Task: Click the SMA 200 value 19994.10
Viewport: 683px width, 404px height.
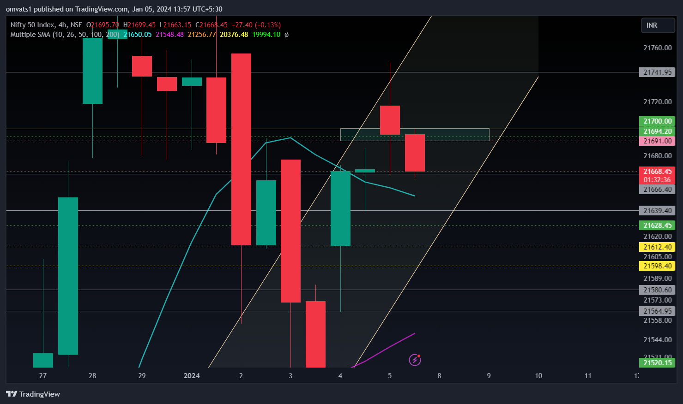Action: click(x=266, y=35)
